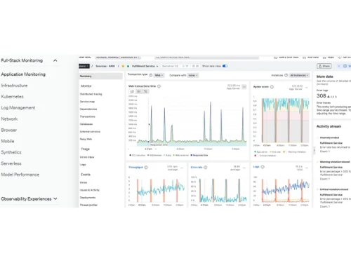Screen dimensions: 351x263
Task: Toggle Critical violation legend in Apdex chart
Action: coord(265,156)
